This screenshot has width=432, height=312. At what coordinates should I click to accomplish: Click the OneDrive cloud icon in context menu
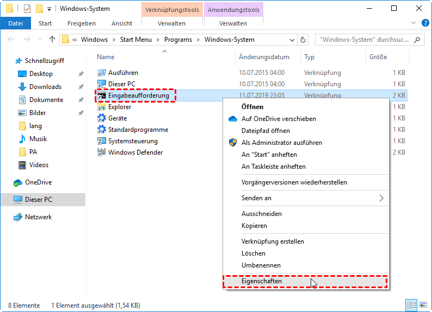pyautogui.click(x=233, y=119)
